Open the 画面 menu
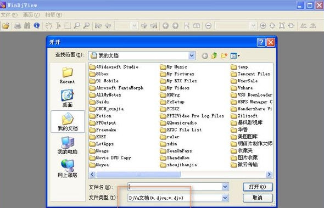This screenshot has height=208, width=324. tap(31, 15)
